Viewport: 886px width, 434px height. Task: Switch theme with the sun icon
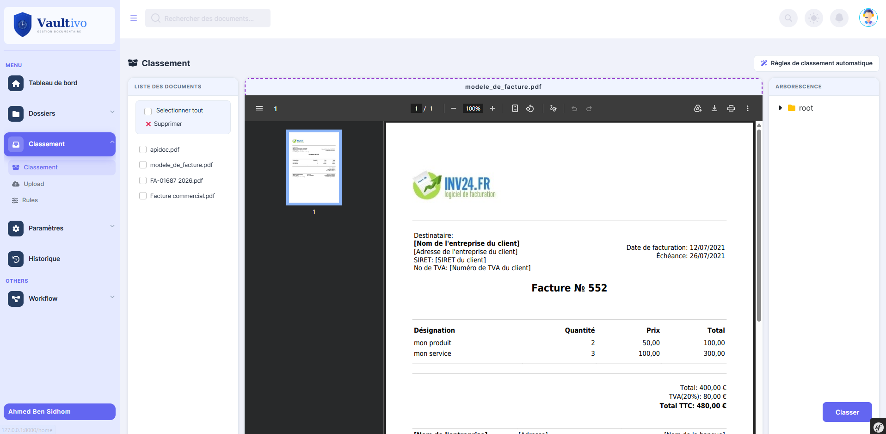[814, 18]
